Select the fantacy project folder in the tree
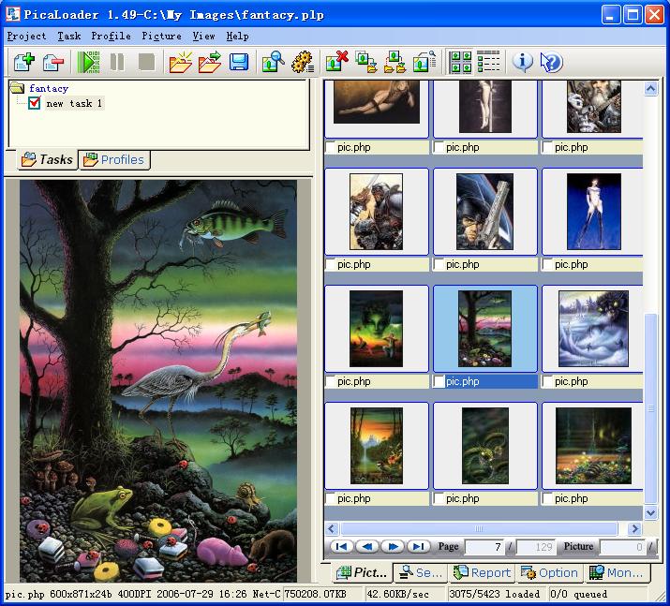Viewport: 670px width, 606px height. 48,88
